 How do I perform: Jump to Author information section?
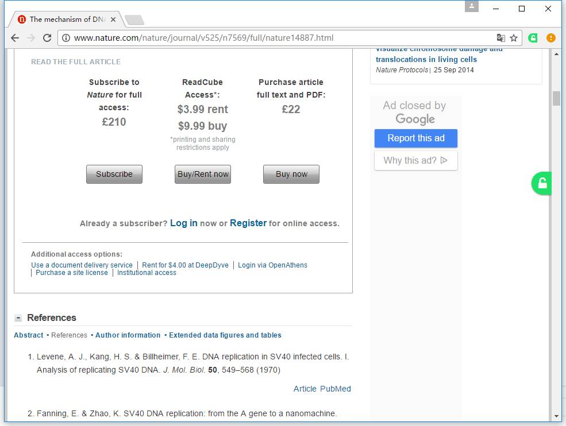128,335
